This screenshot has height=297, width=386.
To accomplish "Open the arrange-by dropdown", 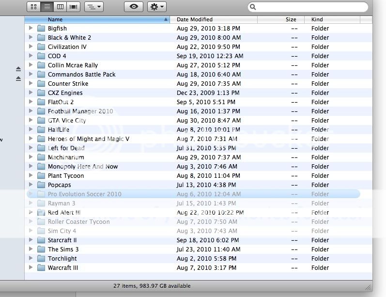I will coord(94,7).
